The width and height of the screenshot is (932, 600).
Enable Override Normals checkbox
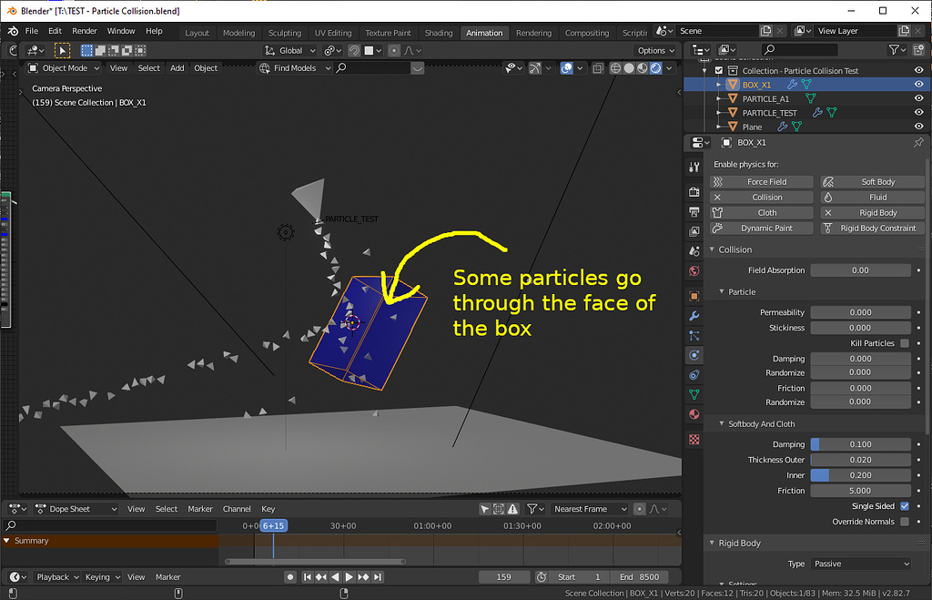pos(905,522)
